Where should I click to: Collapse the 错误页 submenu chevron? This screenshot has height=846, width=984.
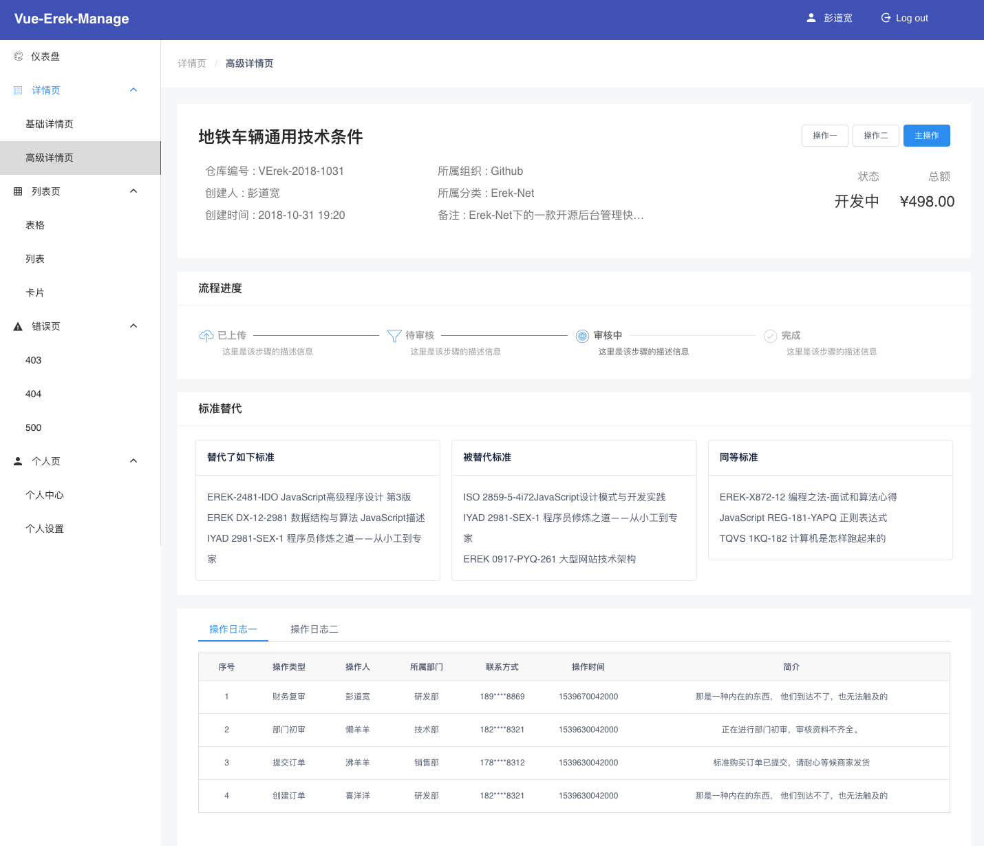(133, 326)
